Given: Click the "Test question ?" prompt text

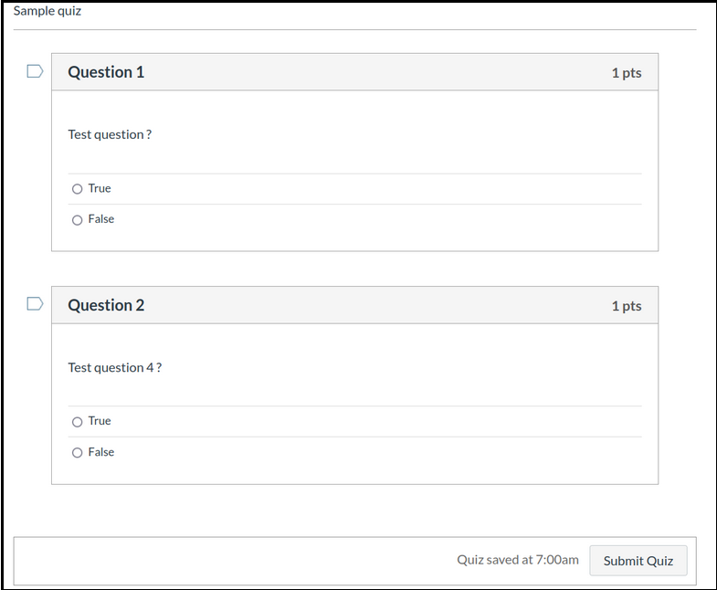Looking at the screenshot, I should (110, 134).
